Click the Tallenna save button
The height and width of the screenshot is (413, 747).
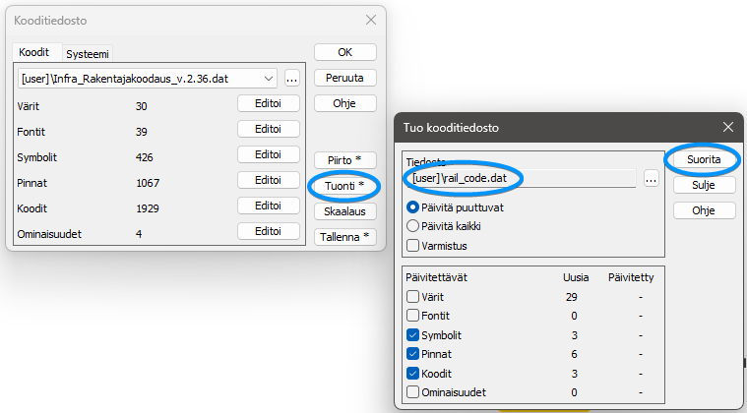click(x=344, y=236)
